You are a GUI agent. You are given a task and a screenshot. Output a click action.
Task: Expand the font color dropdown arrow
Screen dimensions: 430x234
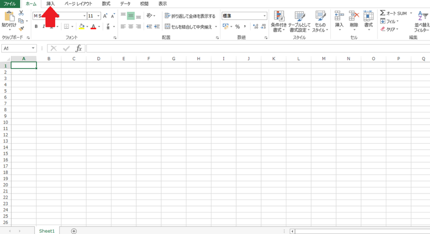99,27
